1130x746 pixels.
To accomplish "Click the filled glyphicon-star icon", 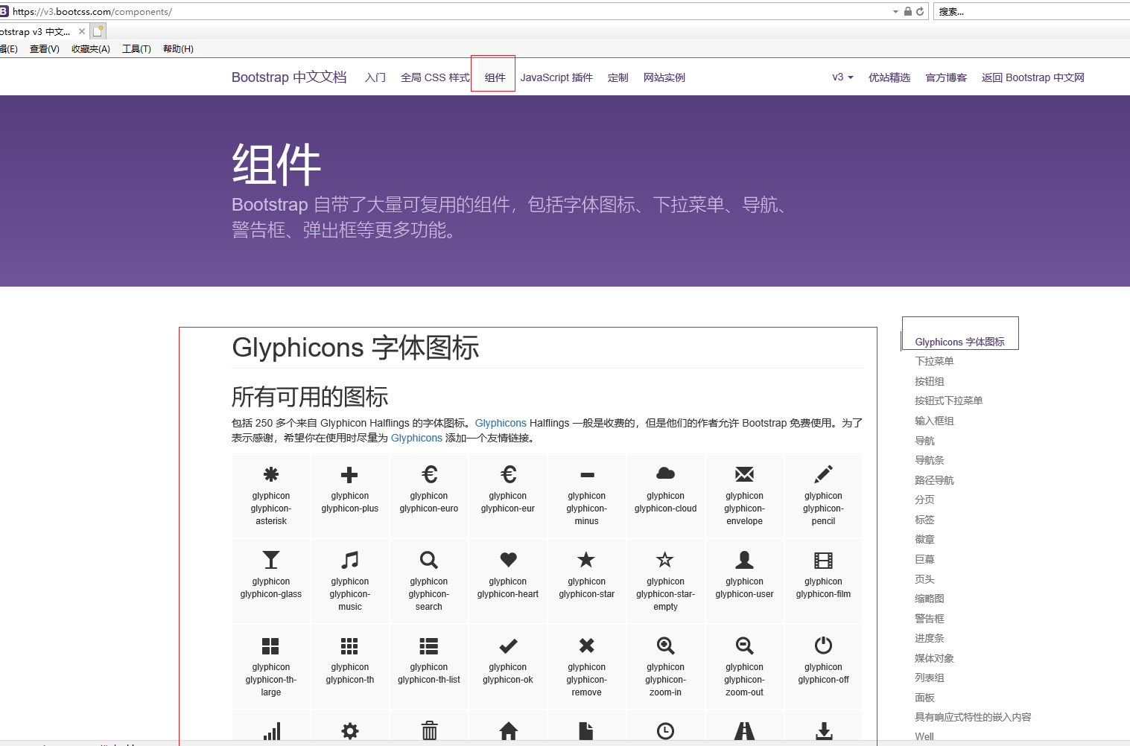I will 587,559.
